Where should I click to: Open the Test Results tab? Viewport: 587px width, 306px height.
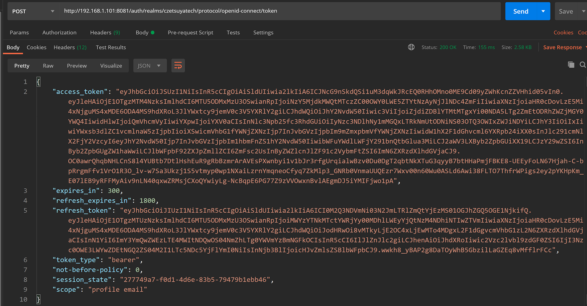(x=111, y=47)
